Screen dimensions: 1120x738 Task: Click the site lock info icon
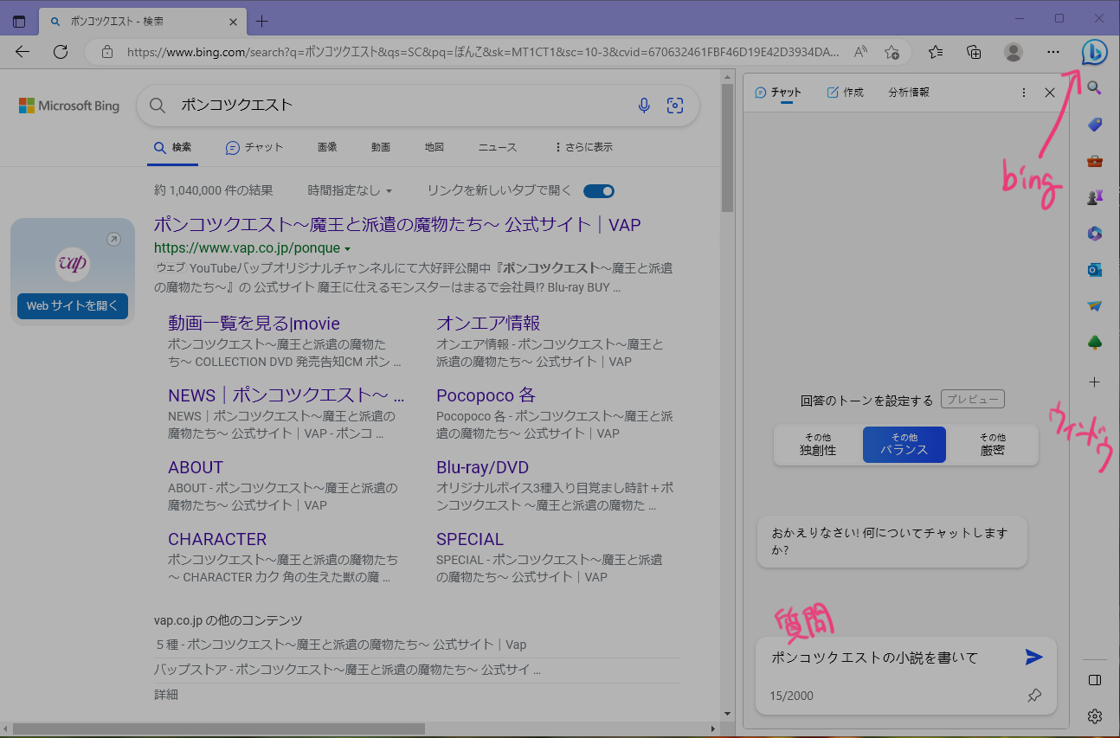point(107,52)
